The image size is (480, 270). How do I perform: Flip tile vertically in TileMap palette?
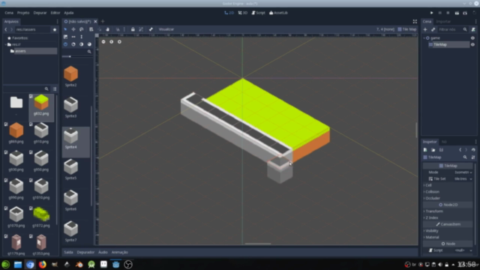click(x=82, y=37)
